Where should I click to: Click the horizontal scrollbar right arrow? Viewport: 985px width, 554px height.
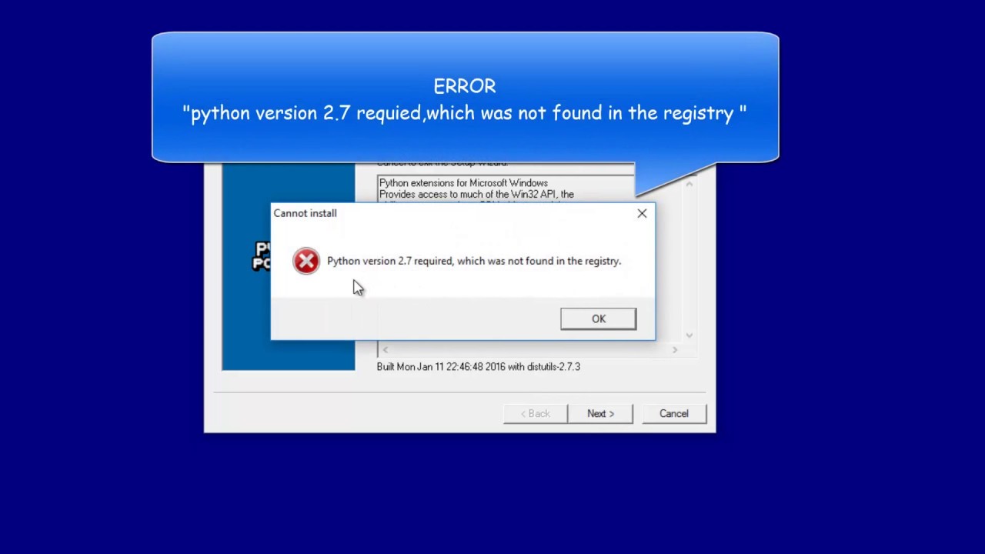click(x=675, y=350)
